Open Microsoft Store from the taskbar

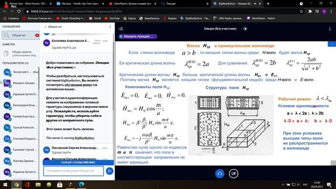tap(59, 184)
